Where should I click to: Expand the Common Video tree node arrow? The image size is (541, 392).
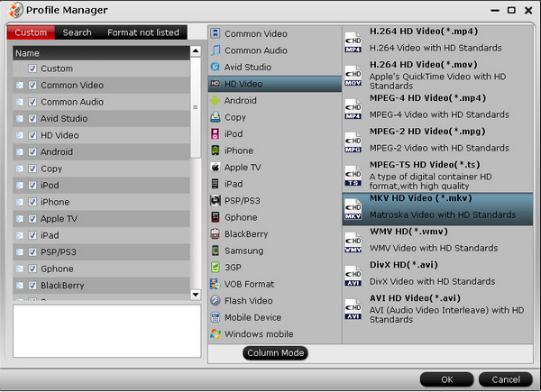[x=20, y=85]
